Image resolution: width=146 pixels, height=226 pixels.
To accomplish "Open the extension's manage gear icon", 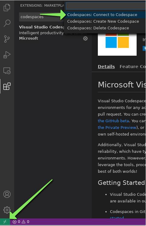I will pos(85,38).
